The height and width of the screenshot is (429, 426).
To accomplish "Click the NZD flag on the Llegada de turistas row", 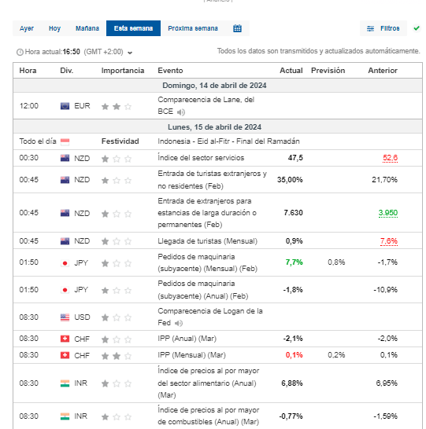I will point(65,241).
